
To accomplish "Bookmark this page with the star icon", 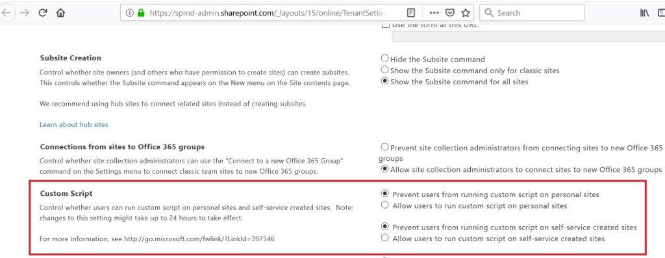I will click(x=465, y=13).
